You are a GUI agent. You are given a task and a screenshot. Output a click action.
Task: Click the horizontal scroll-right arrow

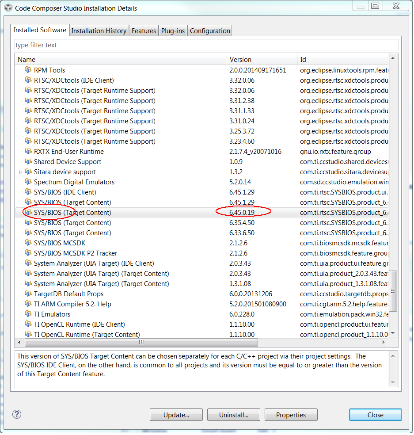pos(384,342)
